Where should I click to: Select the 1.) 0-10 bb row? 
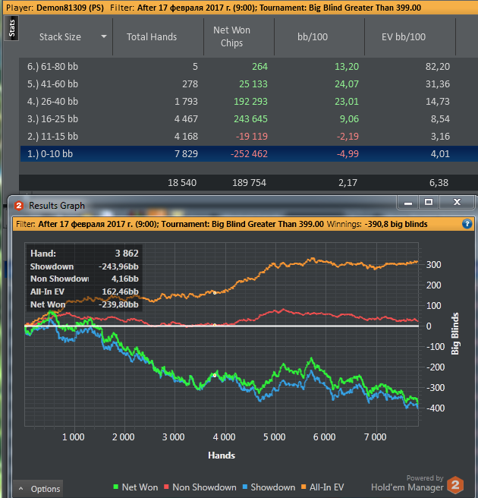click(x=249, y=153)
